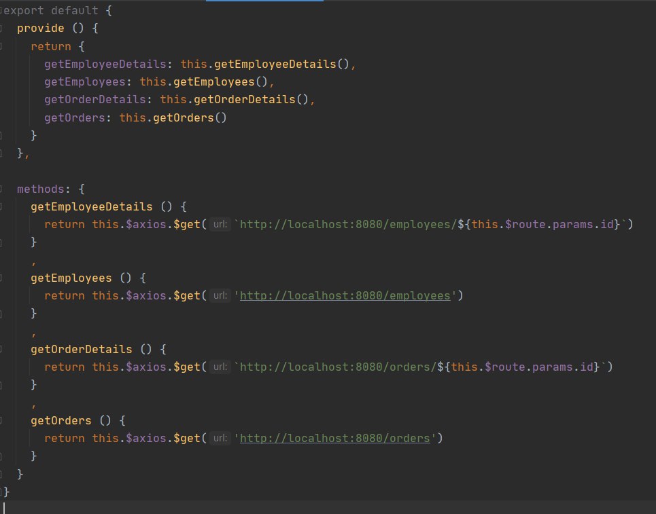Screen dimensions: 656x514
Task: Open the localhost:8080/employees underlined URL link
Action: (345, 296)
